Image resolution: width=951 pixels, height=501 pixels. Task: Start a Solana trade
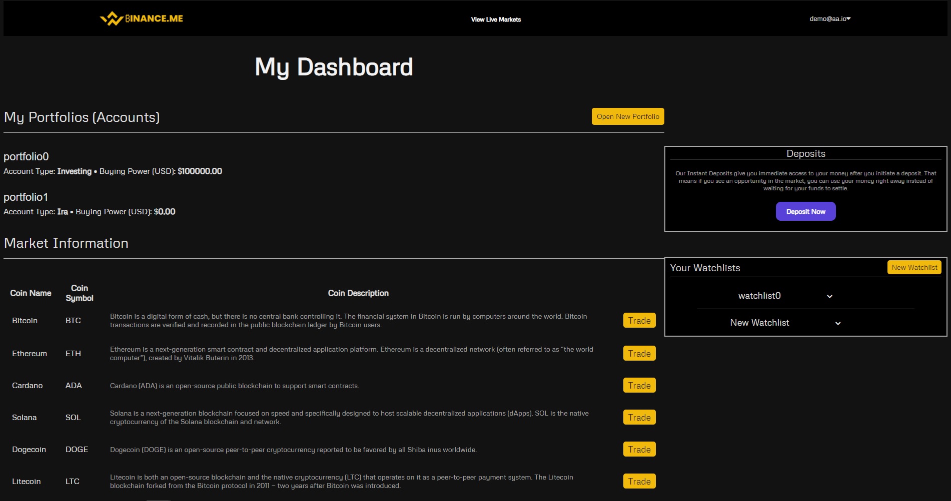tap(639, 417)
